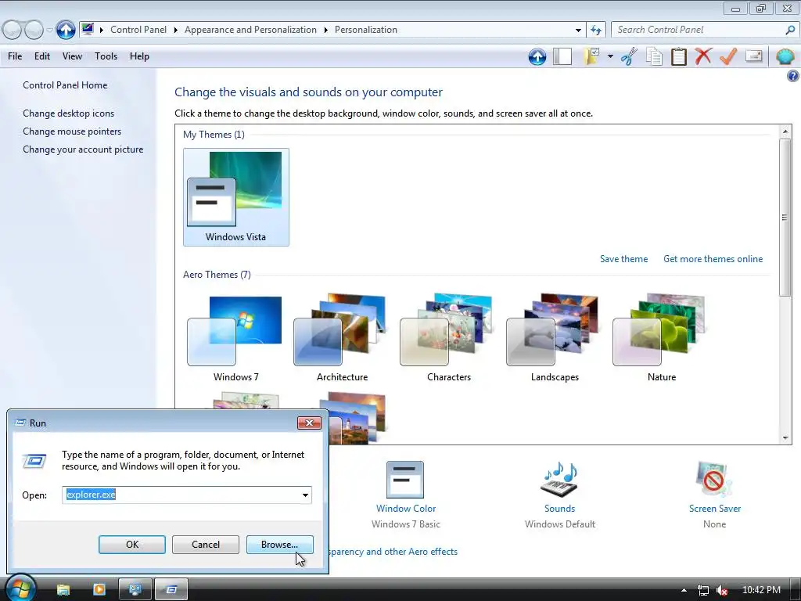This screenshot has width=801, height=601.
Task: Click the Paste clipboard toolbar icon
Action: tap(678, 56)
